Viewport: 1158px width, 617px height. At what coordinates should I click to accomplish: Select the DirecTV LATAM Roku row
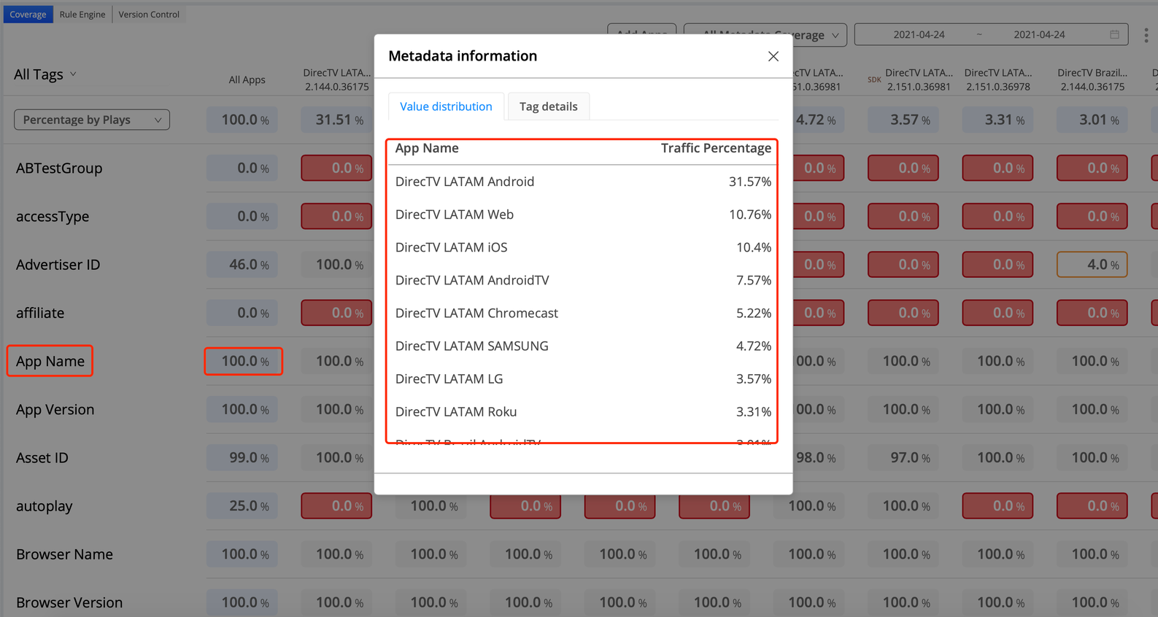point(583,411)
